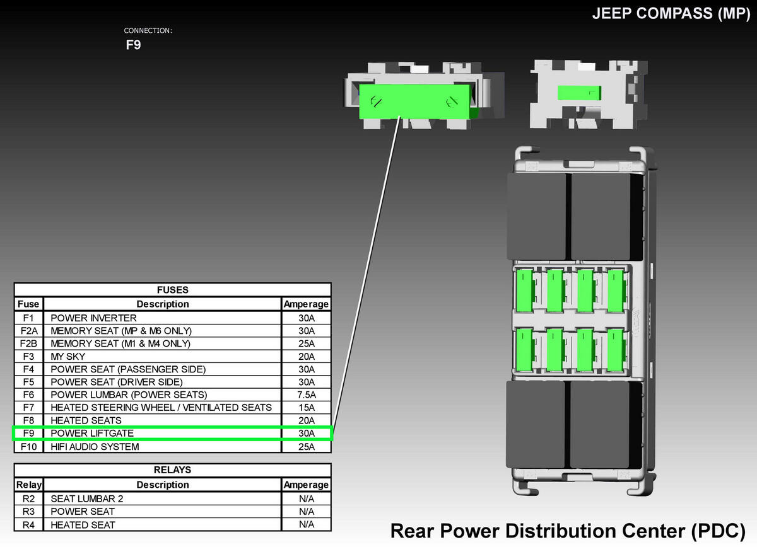
Task: Click the 'Relay' column header
Action: (x=28, y=485)
